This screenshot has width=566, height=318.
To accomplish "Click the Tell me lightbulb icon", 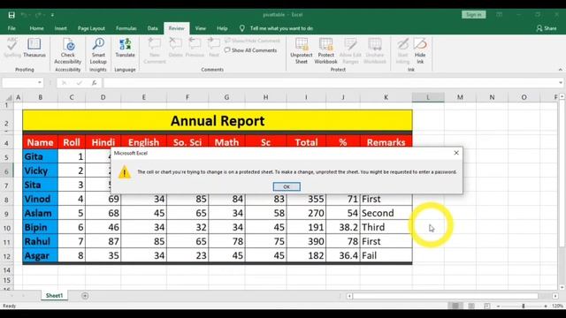I will point(241,28).
